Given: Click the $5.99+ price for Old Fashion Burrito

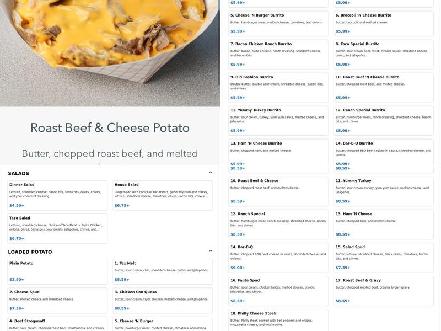Looking at the screenshot, I should coord(237,96).
